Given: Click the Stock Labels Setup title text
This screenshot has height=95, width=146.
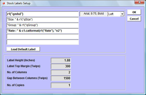Looking at the screenshot, I should (18, 3).
